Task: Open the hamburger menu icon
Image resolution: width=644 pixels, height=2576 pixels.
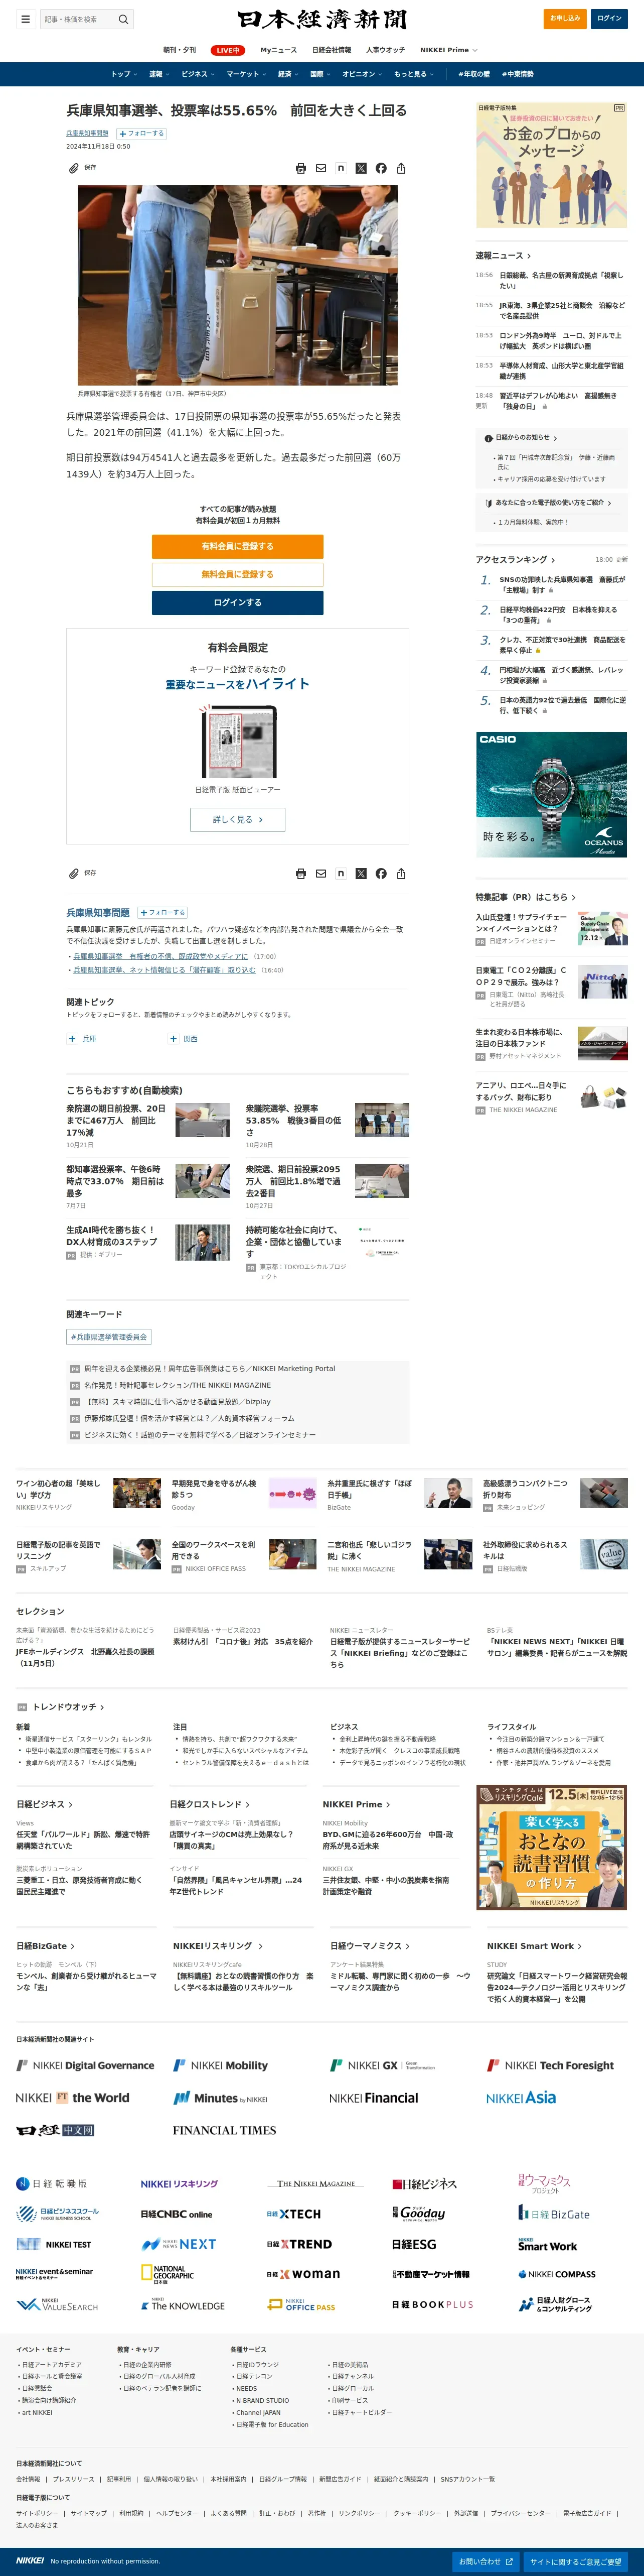Action: tap(25, 19)
